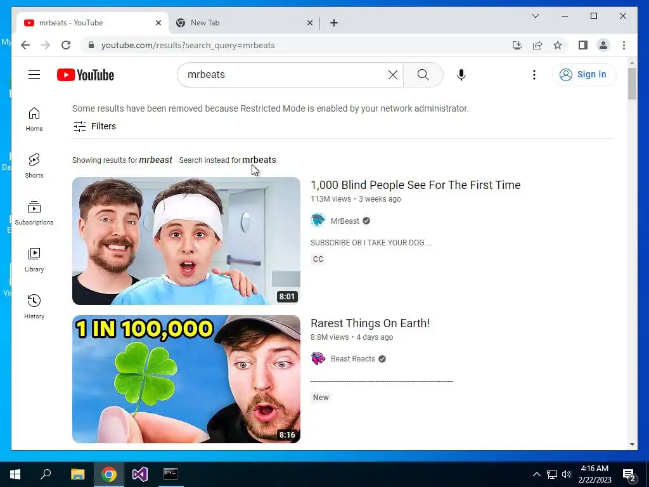Open a new browser tab
The image size is (649, 487).
tap(334, 23)
